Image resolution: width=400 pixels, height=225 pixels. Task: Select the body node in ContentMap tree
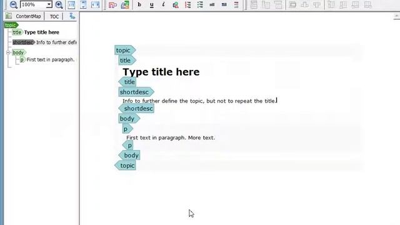pos(19,52)
